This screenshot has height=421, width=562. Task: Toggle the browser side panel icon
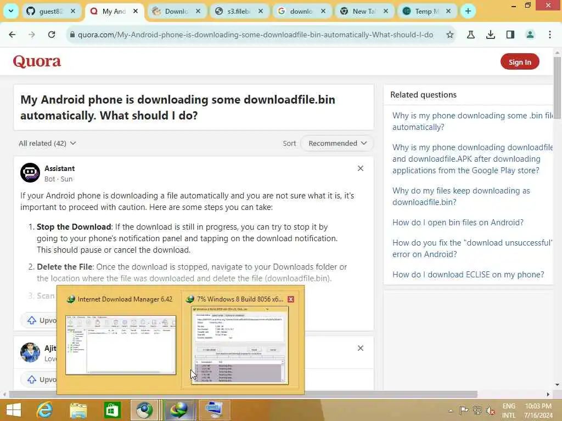tap(510, 35)
